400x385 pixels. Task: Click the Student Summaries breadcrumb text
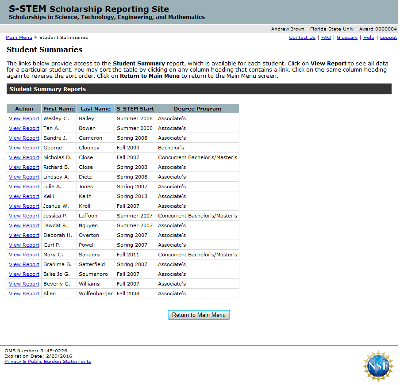(64, 38)
